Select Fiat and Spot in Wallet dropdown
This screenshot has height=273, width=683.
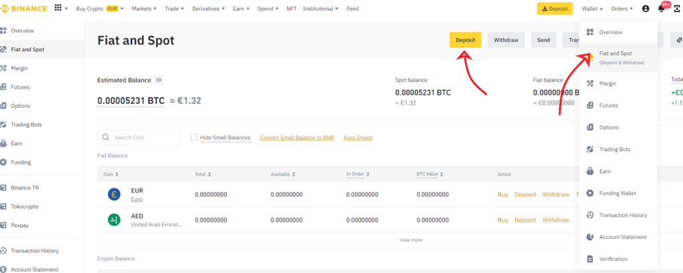(618, 58)
